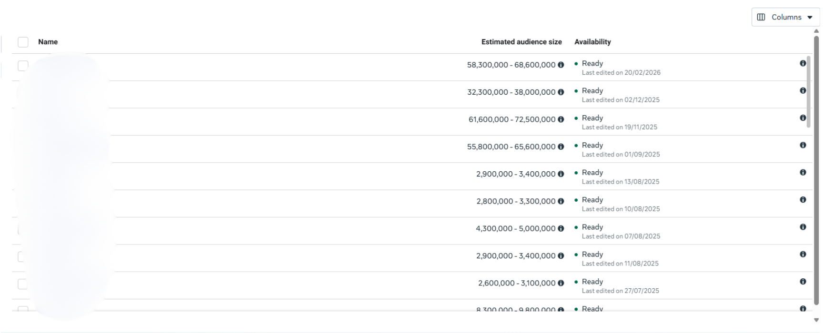Click the table-layout icon on the Columns button
823x333 pixels.
[761, 17]
